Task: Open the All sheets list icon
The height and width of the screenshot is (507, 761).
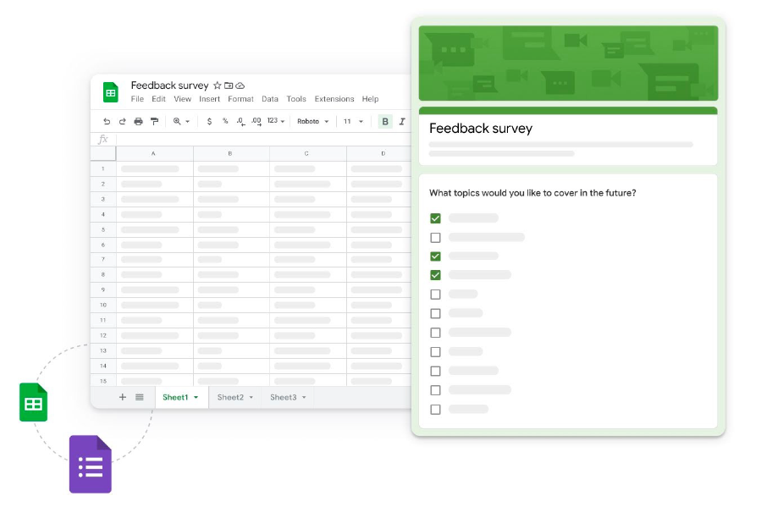Action: tap(140, 397)
